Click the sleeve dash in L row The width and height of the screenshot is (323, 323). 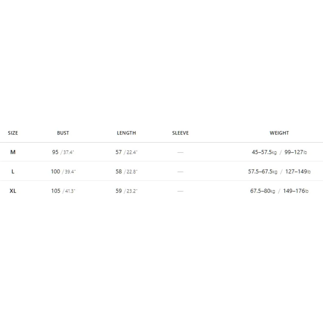(180, 172)
